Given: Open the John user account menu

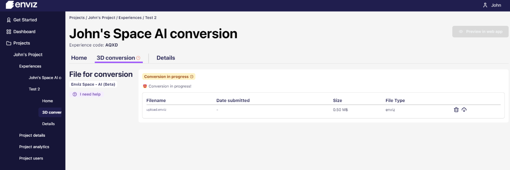Looking at the screenshot, I should coord(492,5).
